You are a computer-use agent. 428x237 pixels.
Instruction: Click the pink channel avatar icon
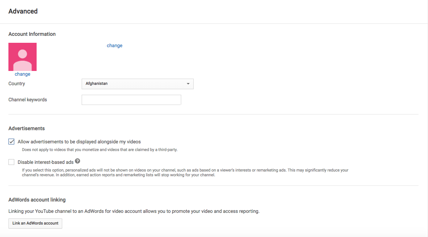pyautogui.click(x=22, y=57)
